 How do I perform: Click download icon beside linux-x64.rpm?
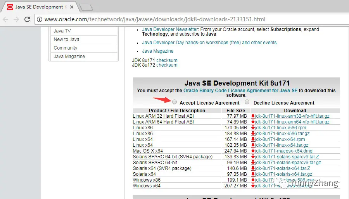(x=253, y=139)
